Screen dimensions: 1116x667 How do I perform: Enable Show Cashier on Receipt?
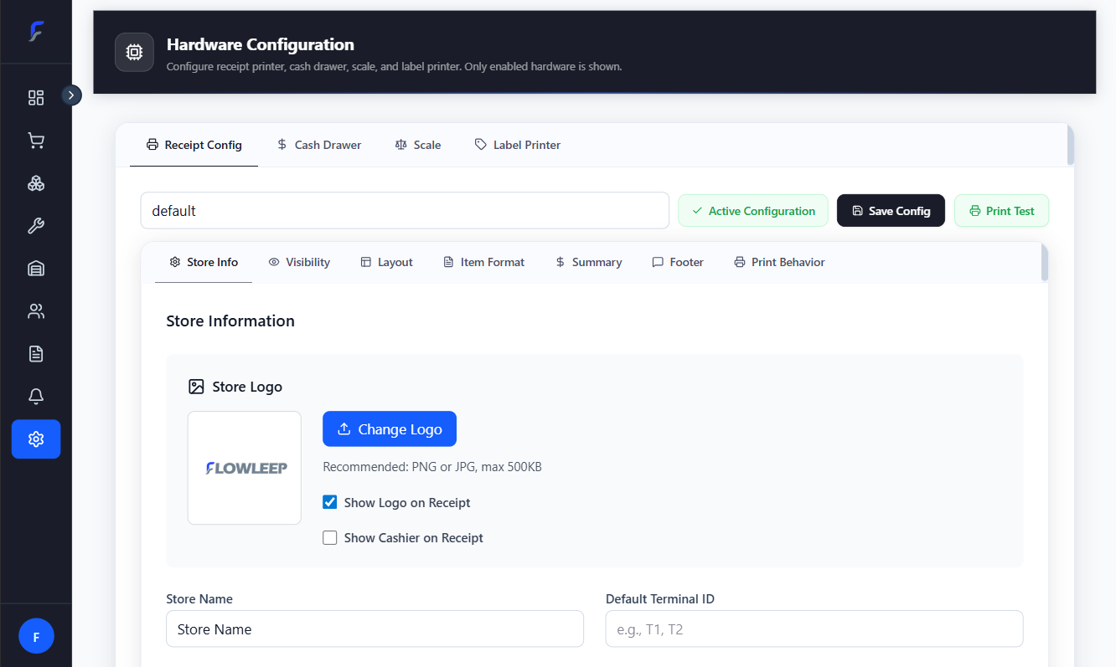click(329, 537)
